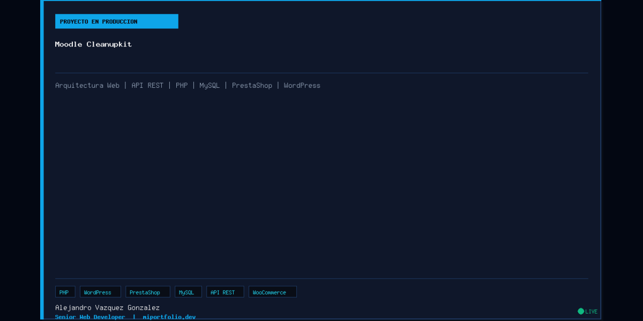643x321 pixels.
Task: Click "API REST" in the pipe-separated skills line
Action: (x=147, y=86)
